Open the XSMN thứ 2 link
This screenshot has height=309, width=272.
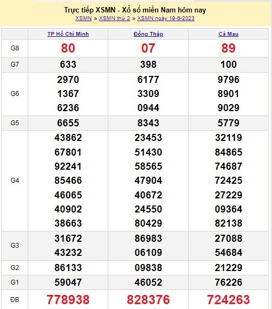114,18
